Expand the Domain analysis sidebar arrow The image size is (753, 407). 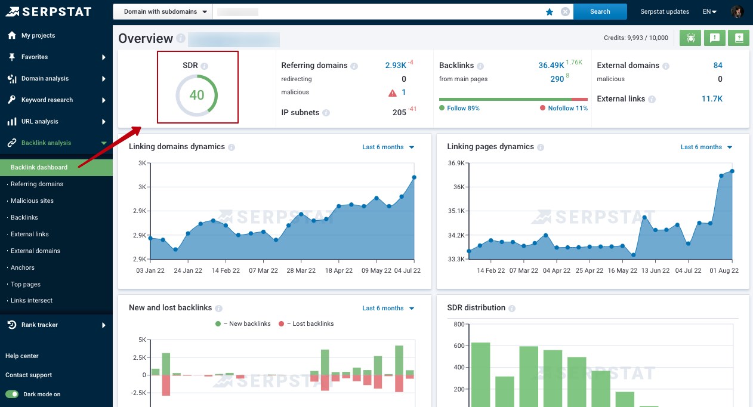pos(104,79)
